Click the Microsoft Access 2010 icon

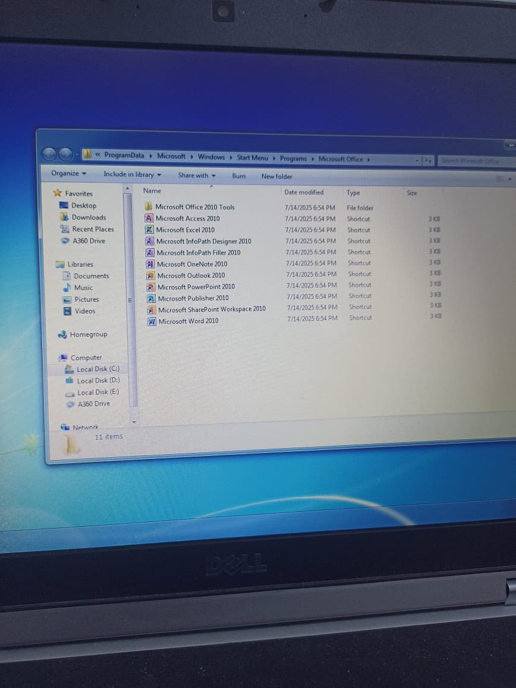pyautogui.click(x=150, y=218)
